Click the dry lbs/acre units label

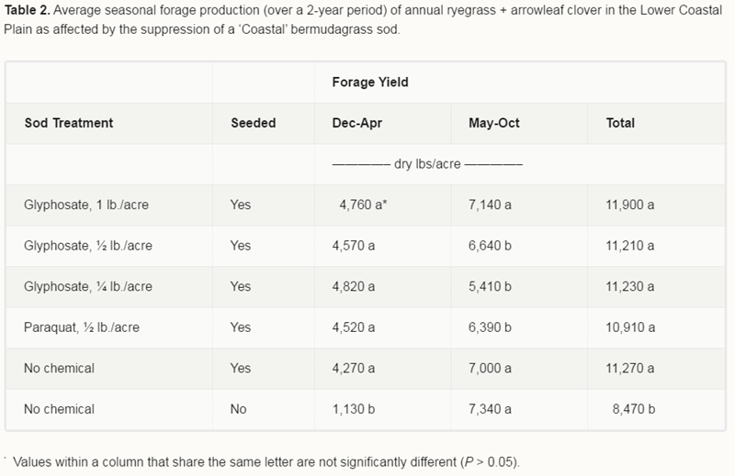(427, 164)
